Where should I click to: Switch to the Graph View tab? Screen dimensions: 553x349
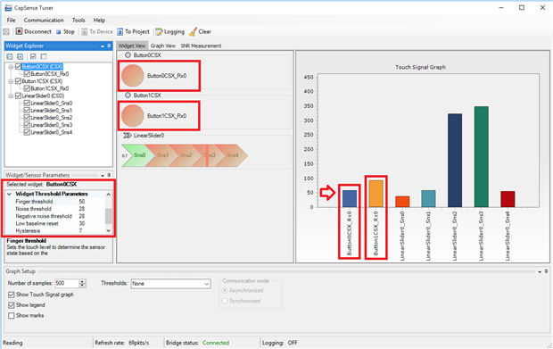tap(163, 46)
